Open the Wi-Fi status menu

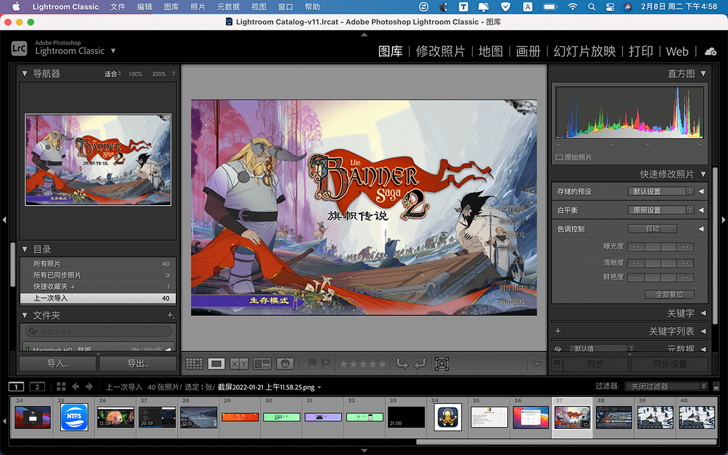click(573, 7)
